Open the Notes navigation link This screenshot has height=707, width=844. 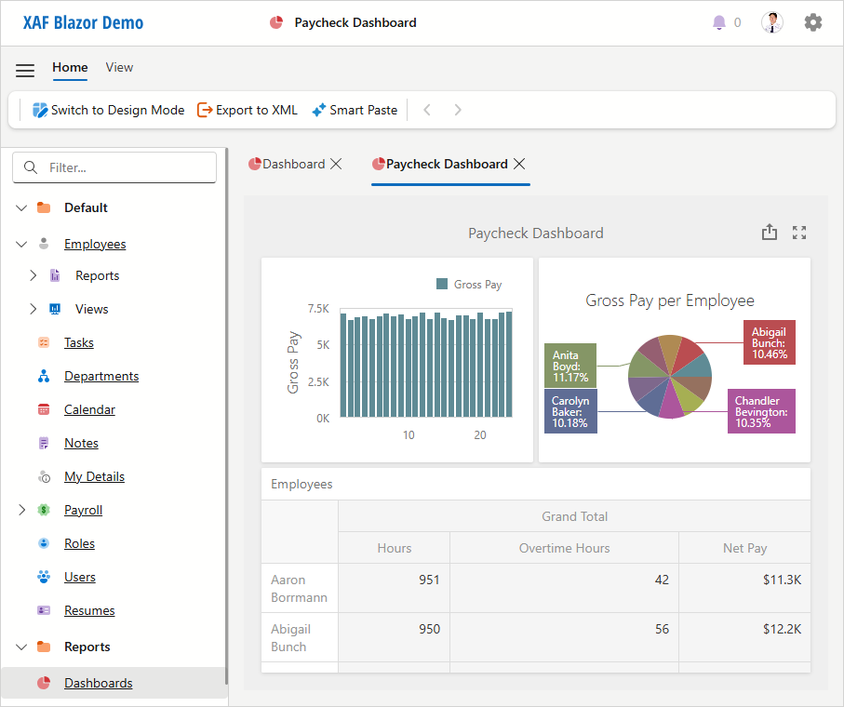(81, 443)
